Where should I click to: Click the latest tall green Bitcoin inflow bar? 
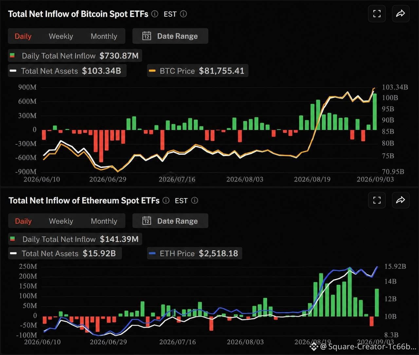375,112
